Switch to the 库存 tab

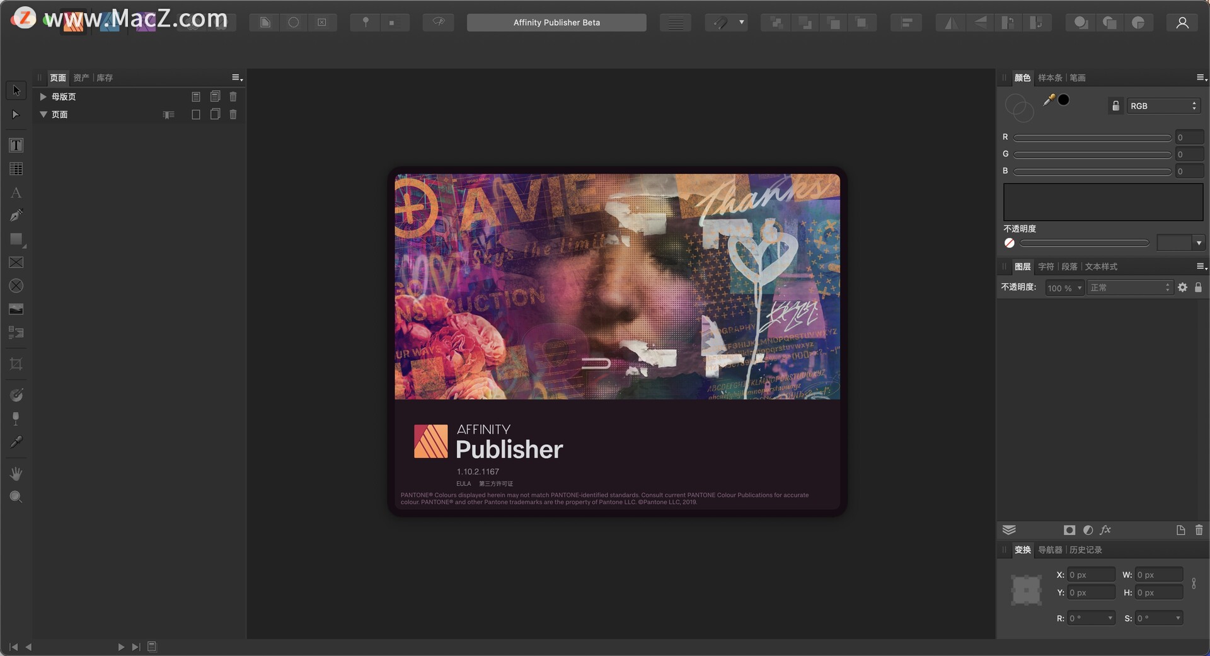point(105,78)
